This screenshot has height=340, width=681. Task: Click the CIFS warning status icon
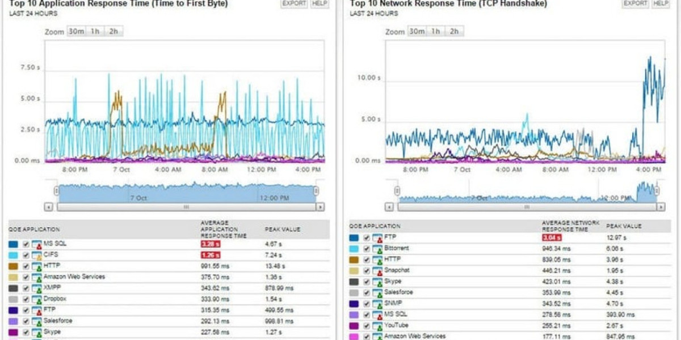(x=37, y=256)
